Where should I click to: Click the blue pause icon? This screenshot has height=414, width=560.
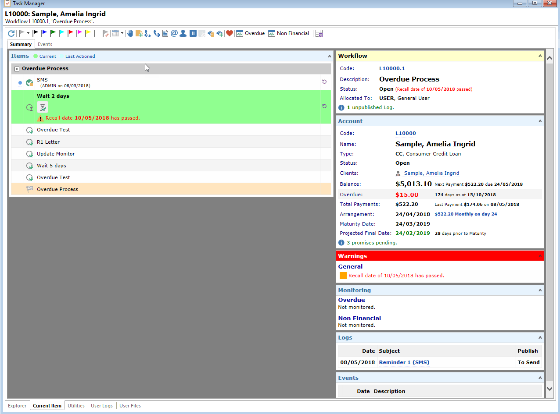click(x=193, y=33)
